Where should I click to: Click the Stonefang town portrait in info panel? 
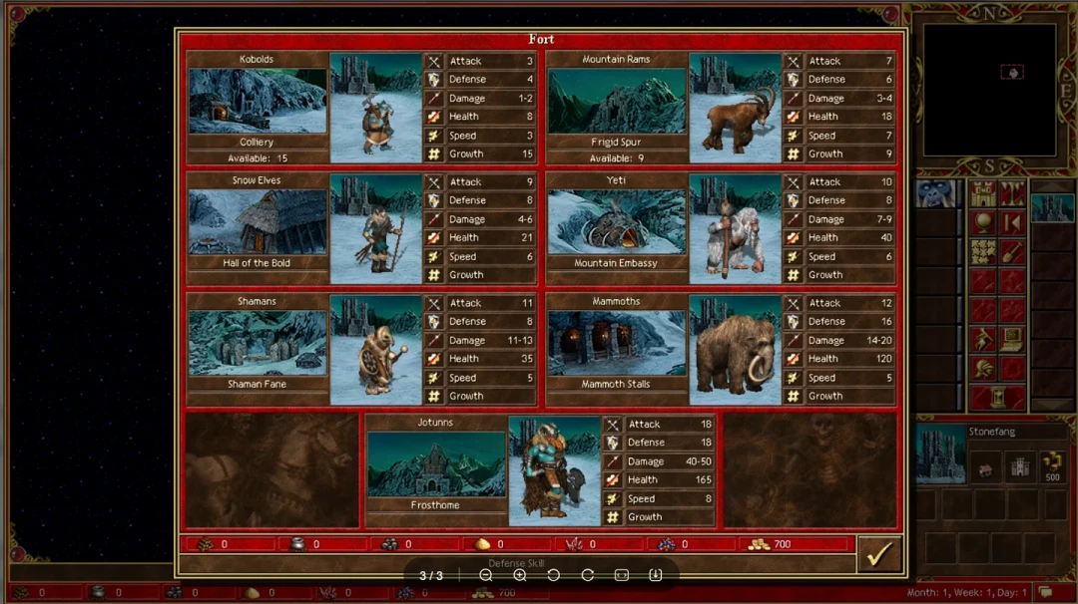[x=941, y=453]
